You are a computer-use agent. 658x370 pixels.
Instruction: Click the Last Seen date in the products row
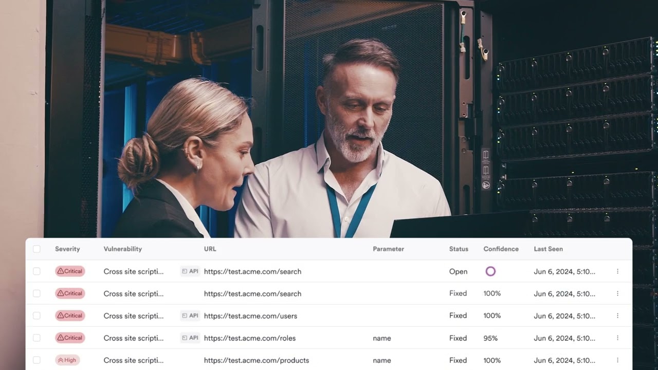[564, 360]
